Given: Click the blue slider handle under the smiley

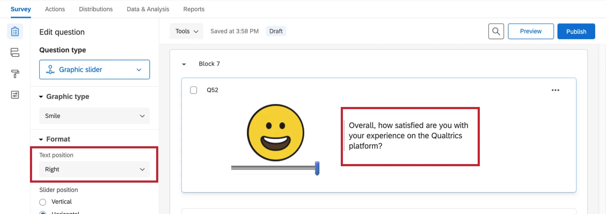Looking at the screenshot, I should 317,168.
